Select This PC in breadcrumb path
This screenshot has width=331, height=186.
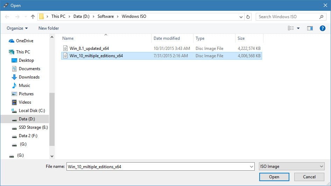point(58,16)
